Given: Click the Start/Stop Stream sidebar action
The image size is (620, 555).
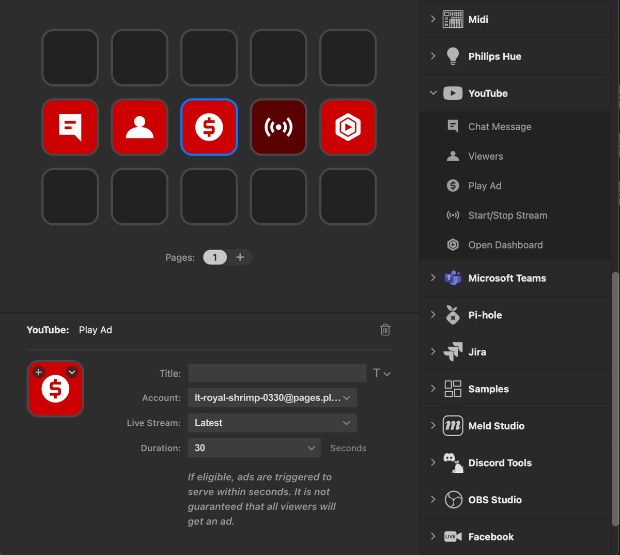Looking at the screenshot, I should click(x=507, y=215).
